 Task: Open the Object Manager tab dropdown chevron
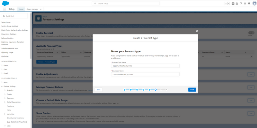pyautogui.click(x=41, y=9)
